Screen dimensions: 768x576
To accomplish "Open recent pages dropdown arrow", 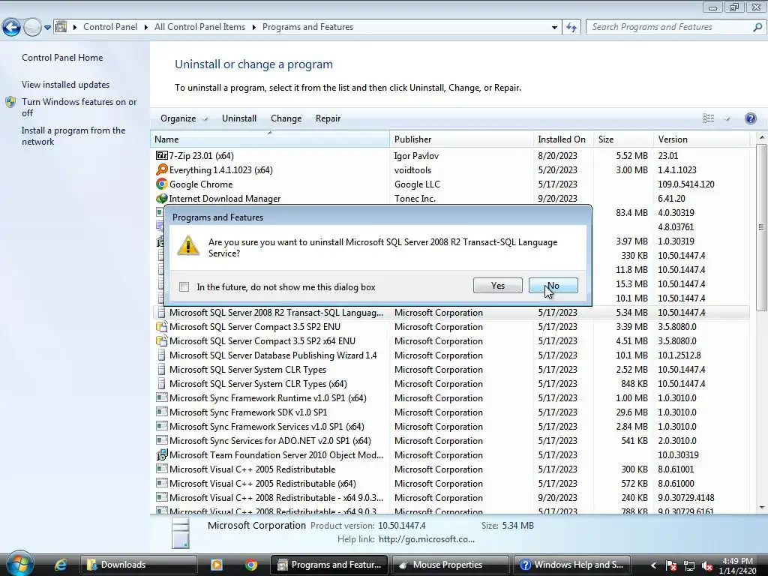I will (x=47, y=27).
